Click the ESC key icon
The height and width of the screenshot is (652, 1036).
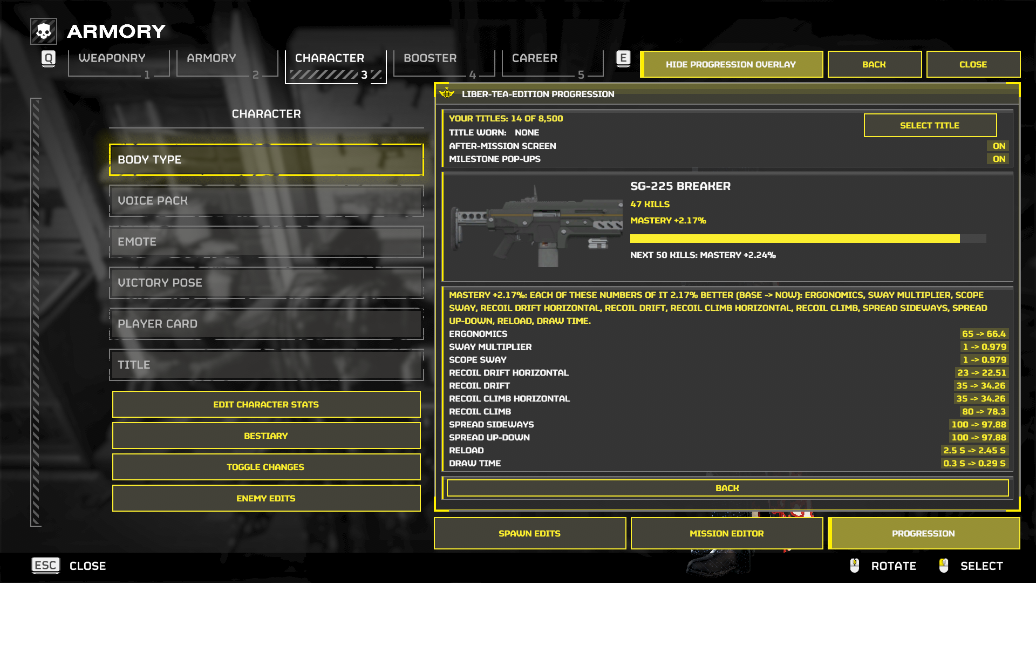coord(46,565)
